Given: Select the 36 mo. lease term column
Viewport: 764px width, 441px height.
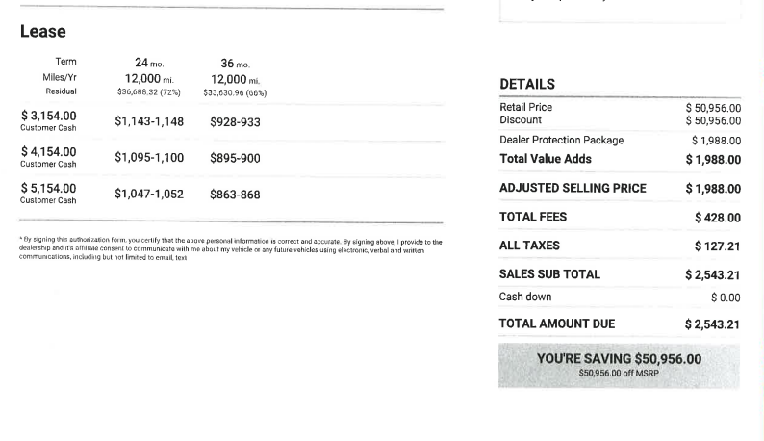Looking at the screenshot, I should (235, 64).
